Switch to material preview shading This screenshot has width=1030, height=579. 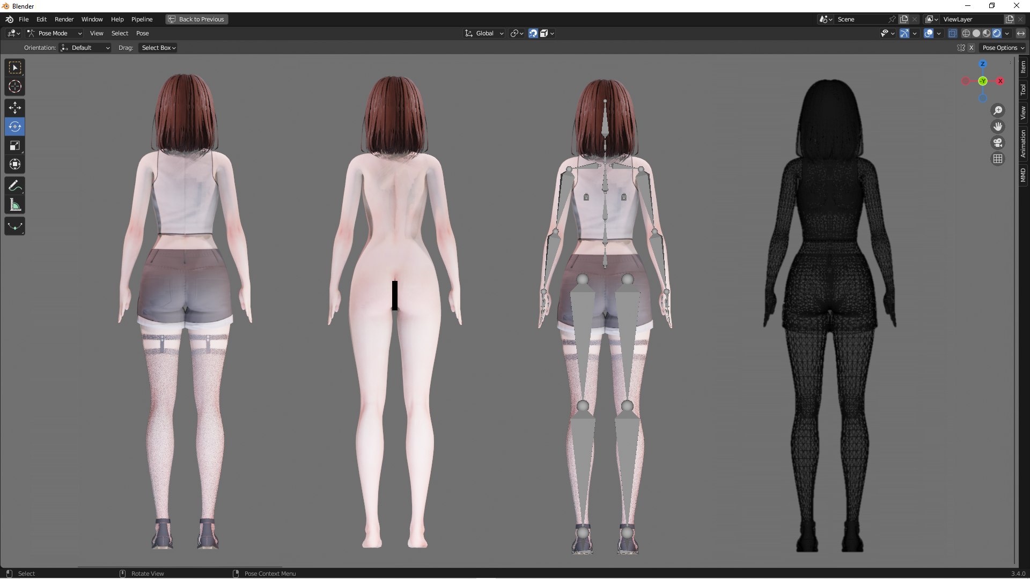987,33
